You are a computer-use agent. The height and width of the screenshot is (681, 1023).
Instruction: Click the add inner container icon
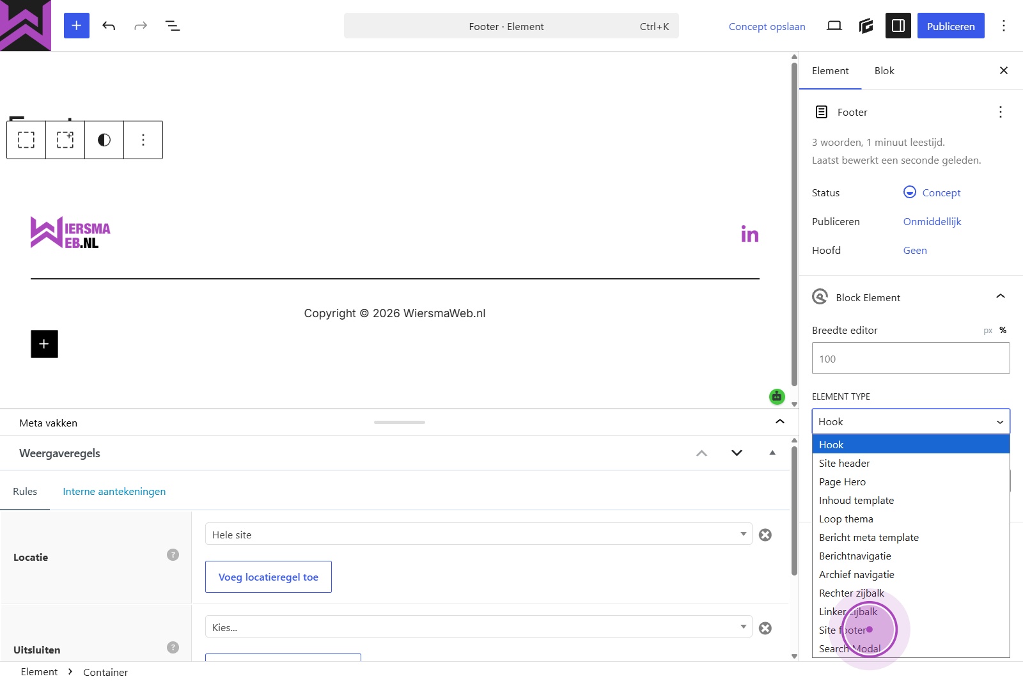click(x=65, y=139)
